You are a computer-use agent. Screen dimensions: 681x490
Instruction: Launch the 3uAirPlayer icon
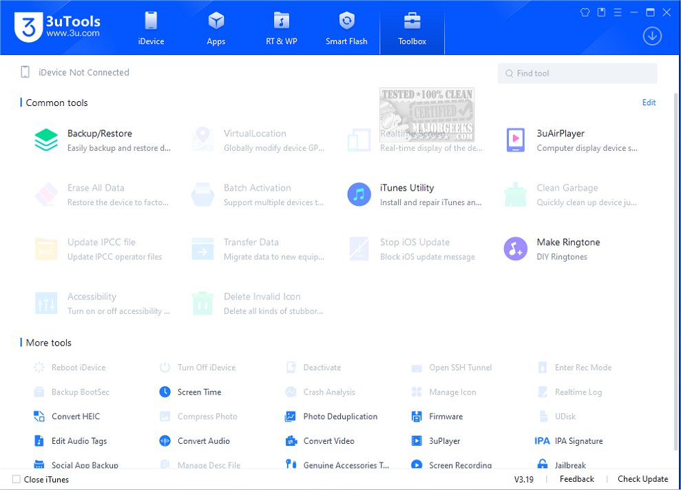tap(515, 140)
